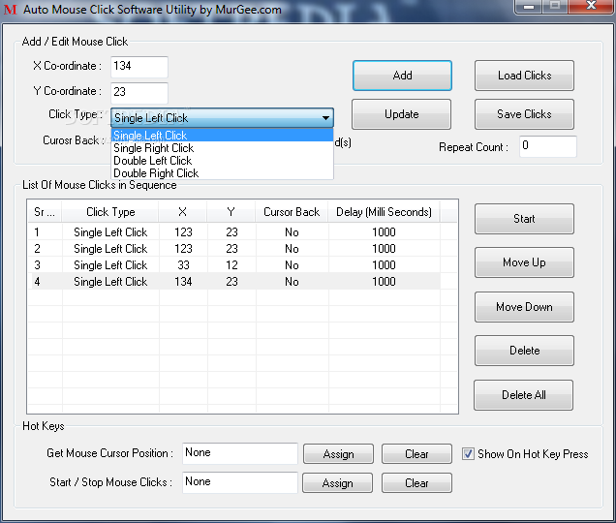This screenshot has height=523, width=616.
Task: Close the Auto Mouse Click window
Action: click(591, 6)
